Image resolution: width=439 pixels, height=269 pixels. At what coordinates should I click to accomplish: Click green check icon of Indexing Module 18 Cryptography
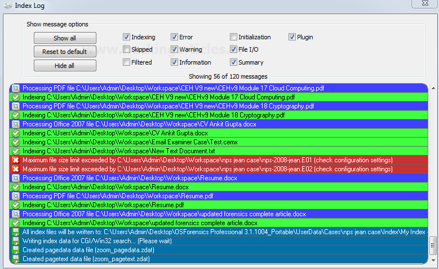[16, 115]
